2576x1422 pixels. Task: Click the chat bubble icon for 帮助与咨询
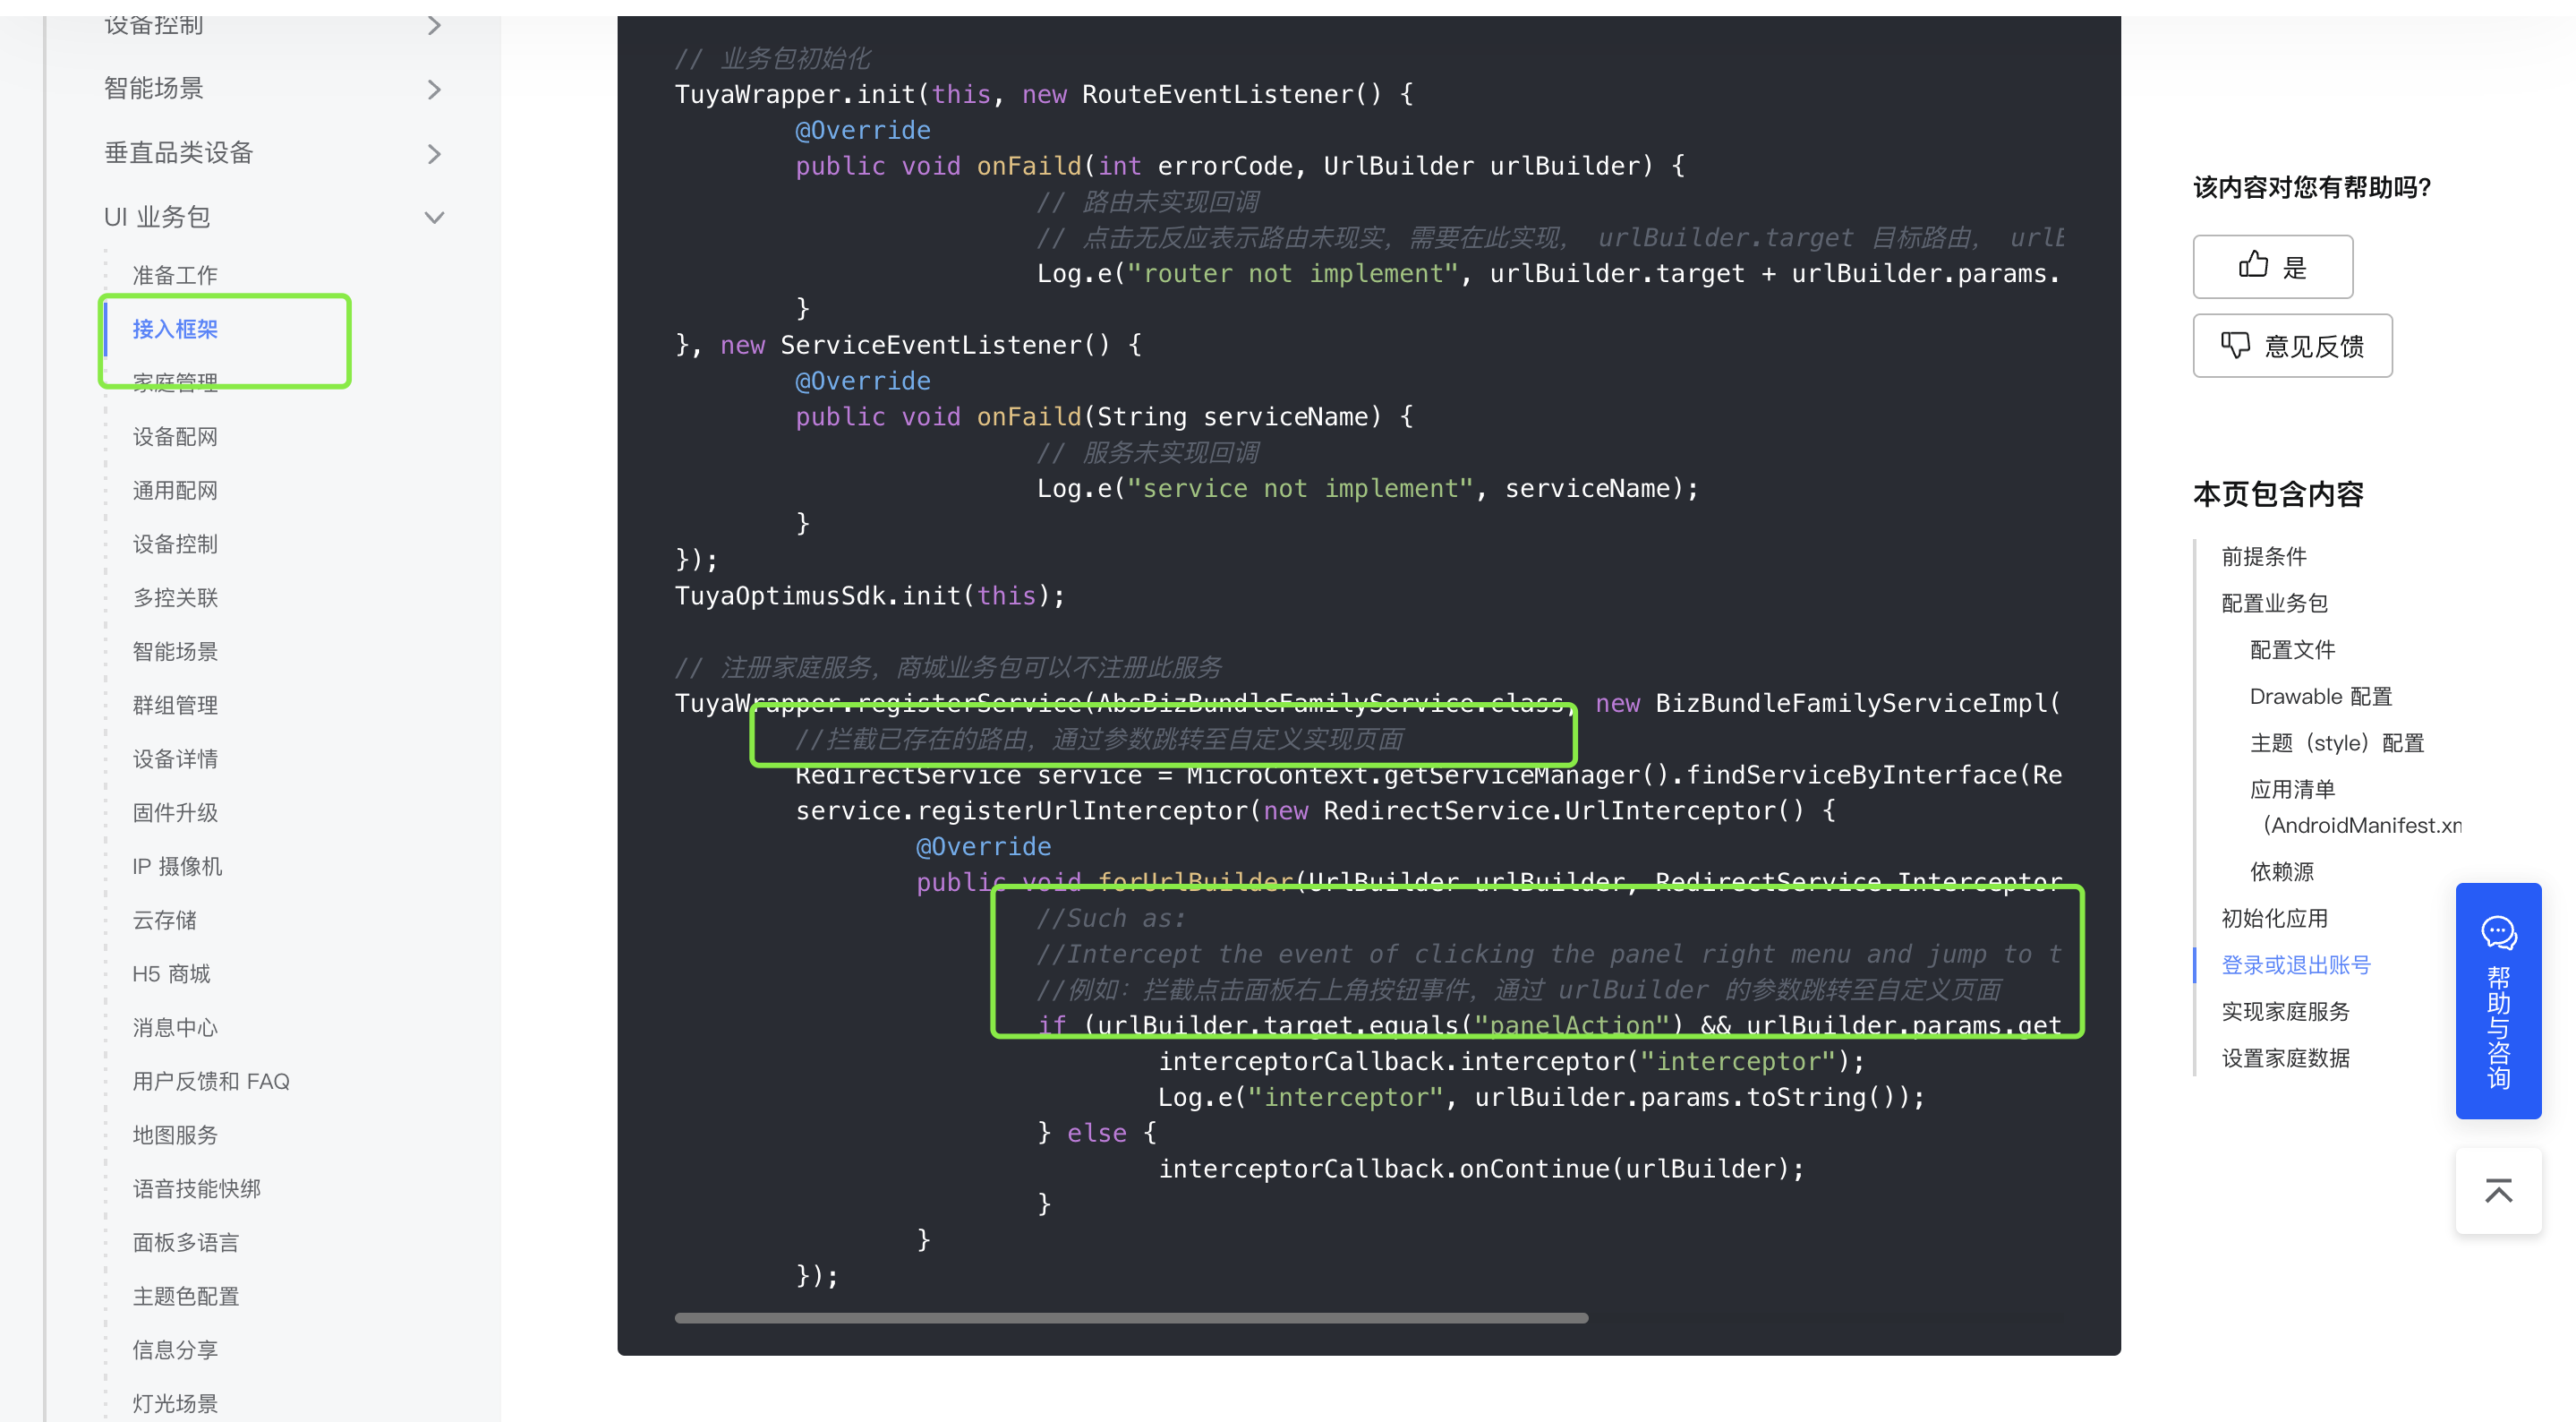[2498, 933]
